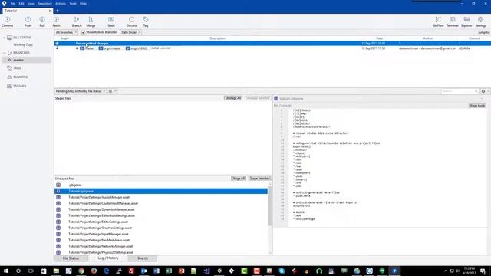The height and width of the screenshot is (276, 491).
Task: Open the All Branches dropdown
Action: point(66,32)
